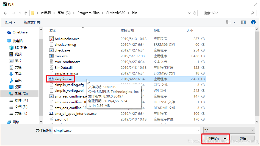The width and height of the screenshot is (260, 146).
Task: Select SimData.dll file icon
Action: (x=51, y=67)
